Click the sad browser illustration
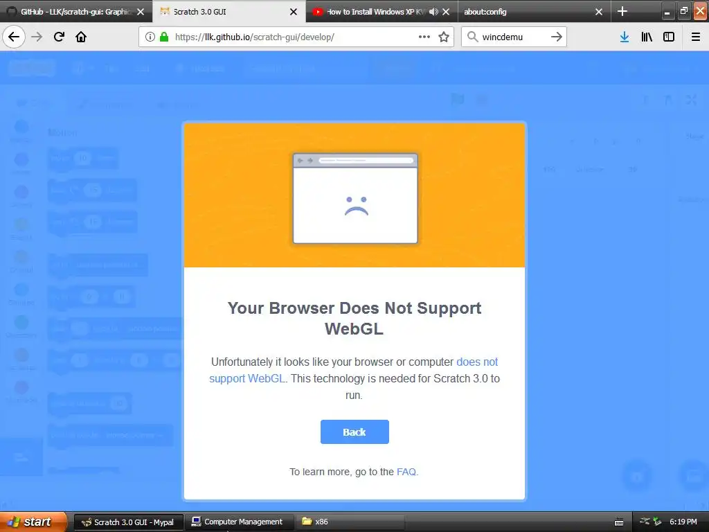Screen dimensions: 709x532 pyautogui.click(x=355, y=199)
